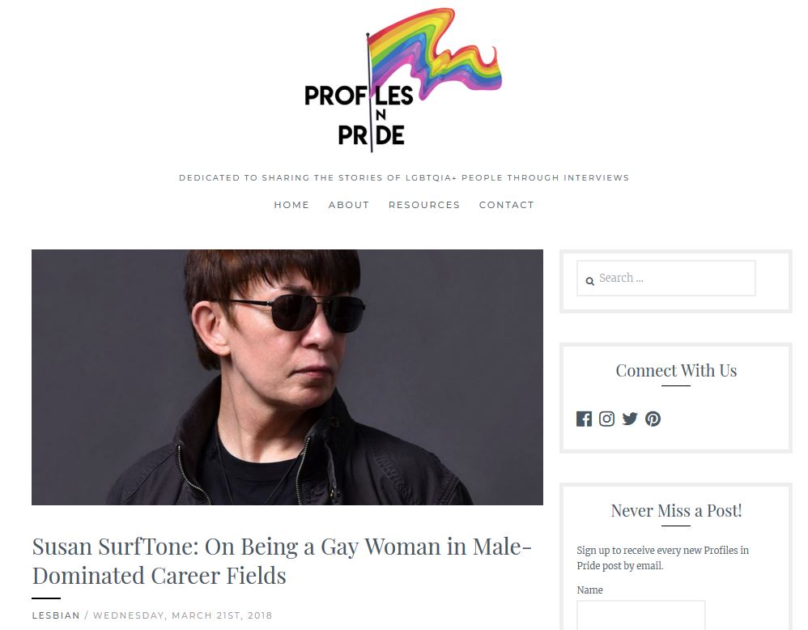
Task: Click the Name label in signup form
Action: click(589, 590)
